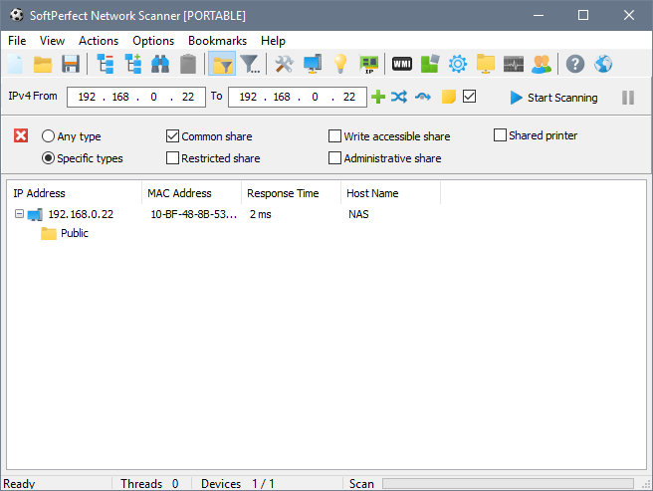The width and height of the screenshot is (653, 491).
Task: Open the Help menu
Action: [x=273, y=41]
